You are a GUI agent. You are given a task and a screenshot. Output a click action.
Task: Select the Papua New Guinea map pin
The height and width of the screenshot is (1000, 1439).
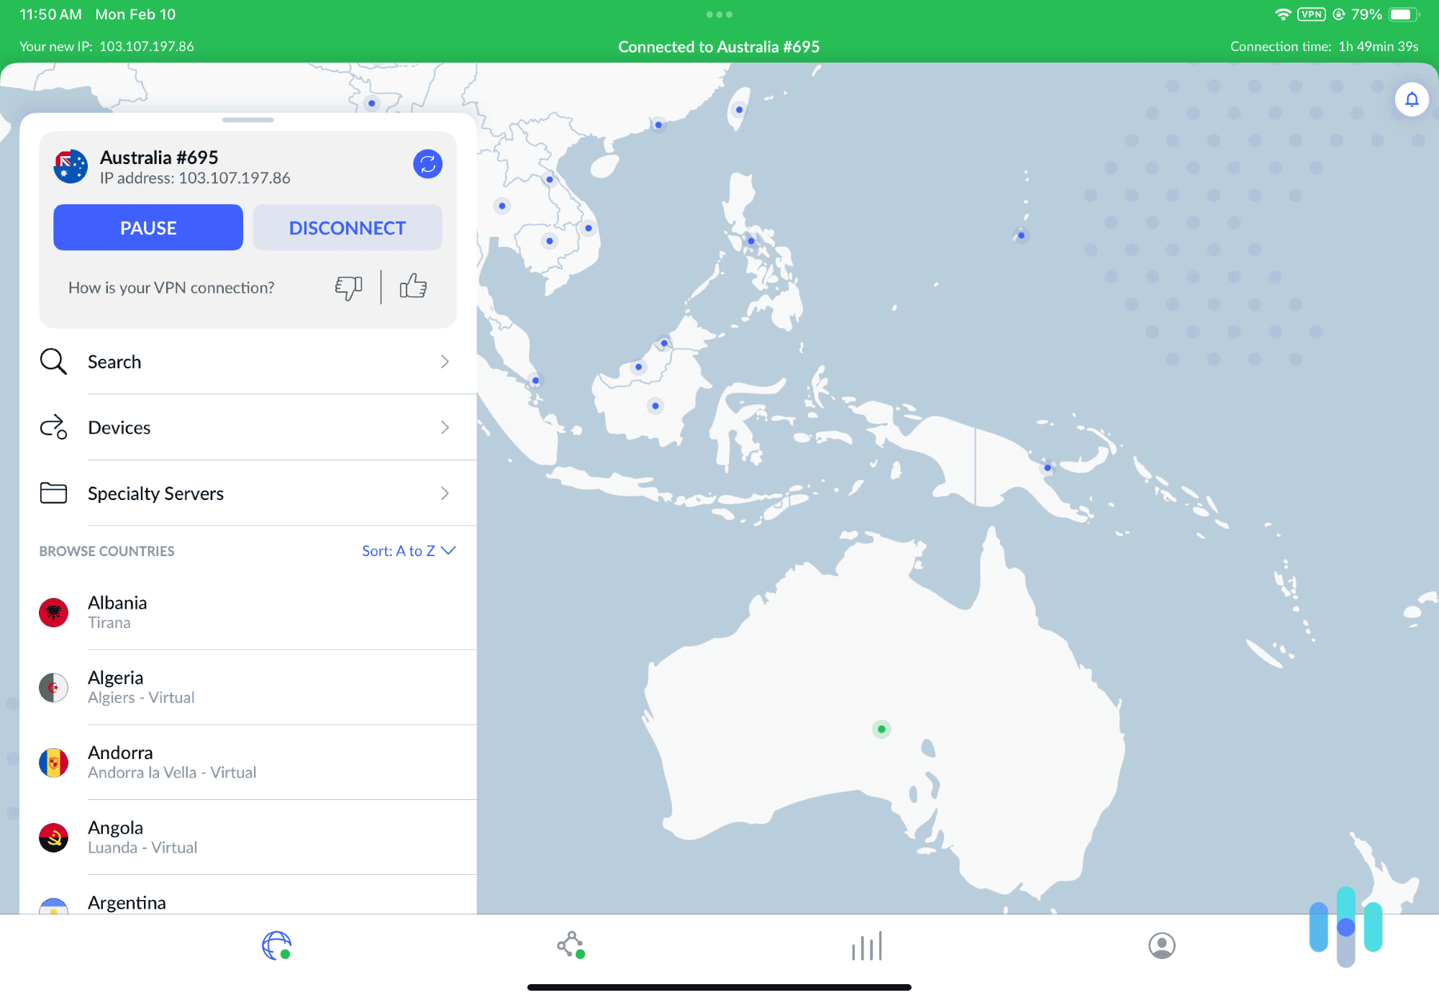[1048, 468]
